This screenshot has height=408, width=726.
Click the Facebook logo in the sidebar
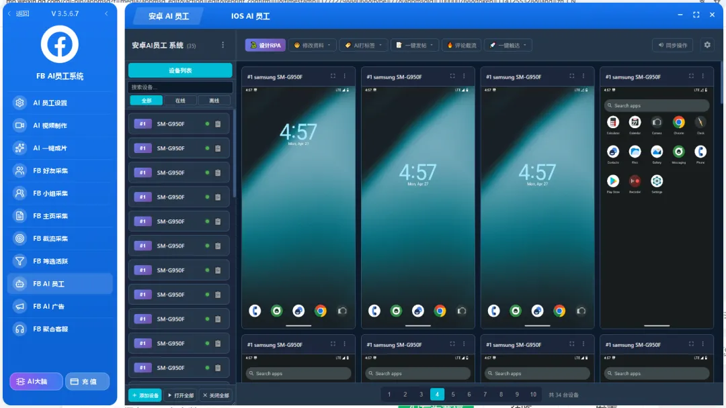point(60,44)
